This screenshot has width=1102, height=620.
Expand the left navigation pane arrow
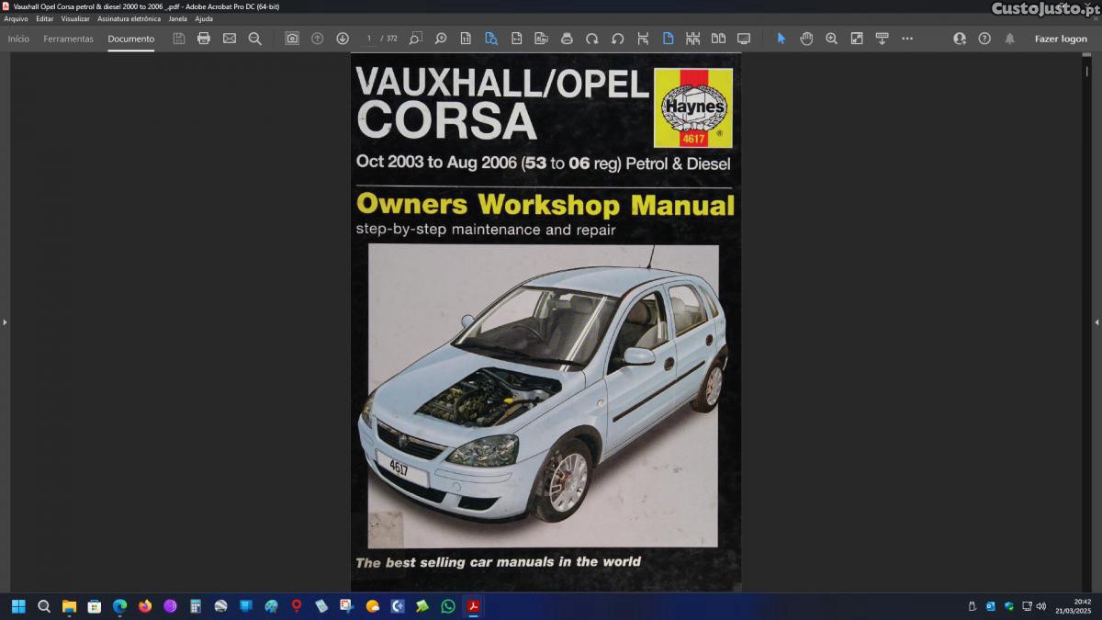pyautogui.click(x=5, y=322)
